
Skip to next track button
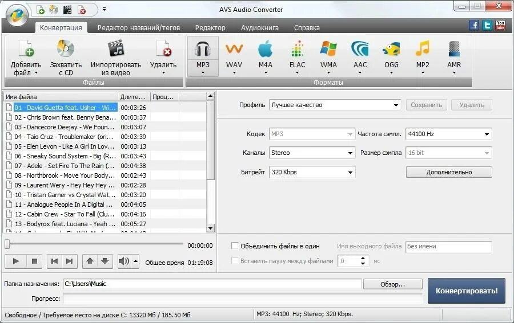click(x=70, y=261)
